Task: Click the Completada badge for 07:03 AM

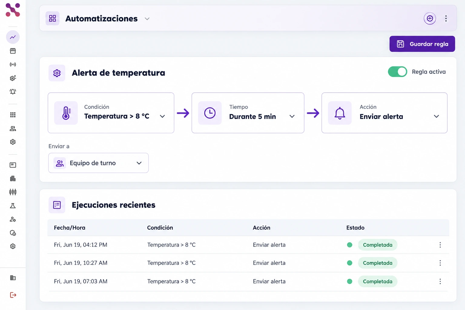Action: tap(378, 282)
